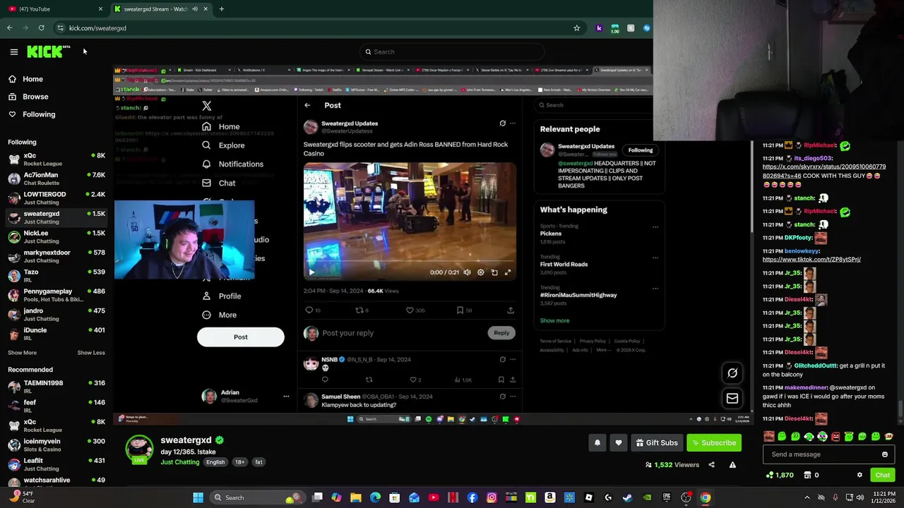Open Leaflit recommended channel

[x=55, y=464]
